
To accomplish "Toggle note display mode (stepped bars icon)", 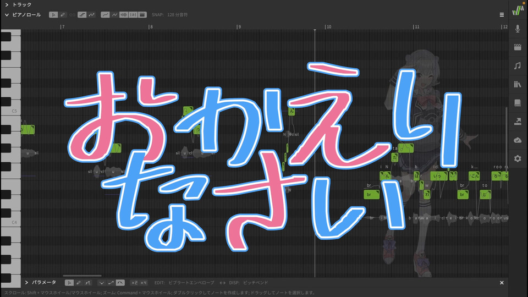I will pos(82,15).
